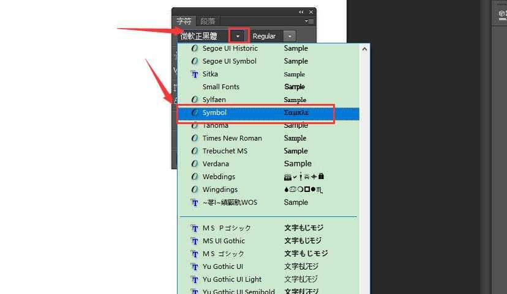Image resolution: width=507 pixels, height=294 pixels.
Task: Collapse the panel with double-arrow icon
Action: [301, 12]
